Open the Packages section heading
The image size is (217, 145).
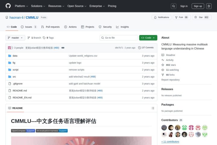pos(168,105)
